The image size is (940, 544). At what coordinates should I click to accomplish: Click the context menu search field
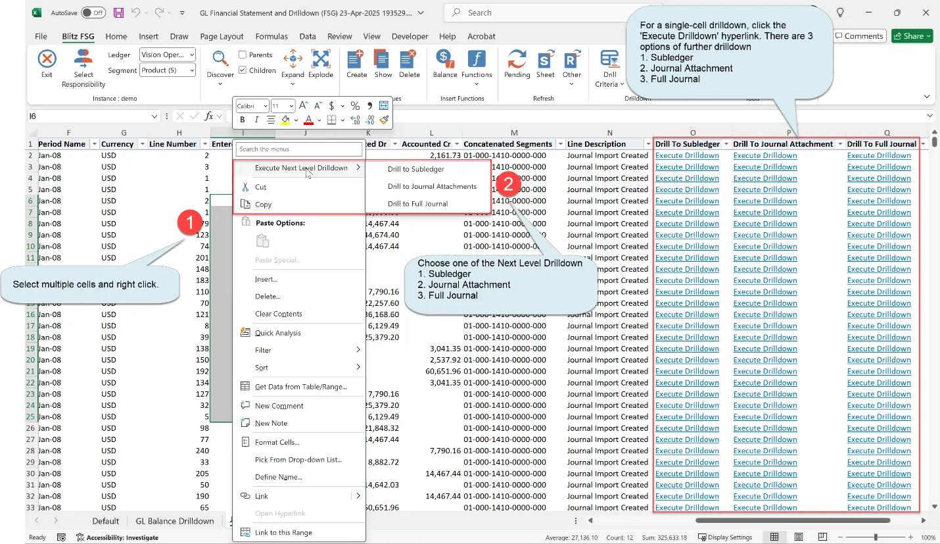point(299,149)
